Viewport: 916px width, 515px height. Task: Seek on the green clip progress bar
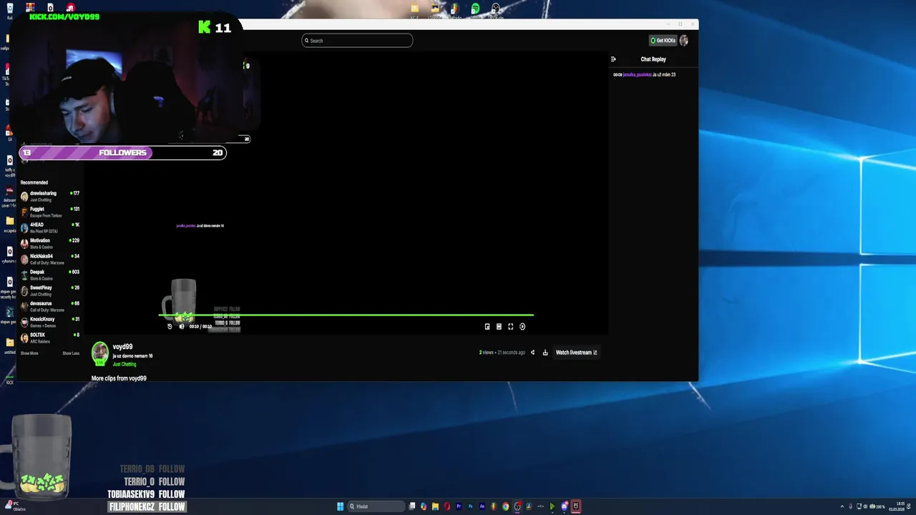[x=346, y=315]
